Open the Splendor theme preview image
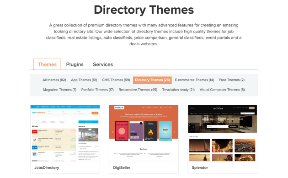Image resolution: width=288 pixels, height=178 pixels. 223,133
